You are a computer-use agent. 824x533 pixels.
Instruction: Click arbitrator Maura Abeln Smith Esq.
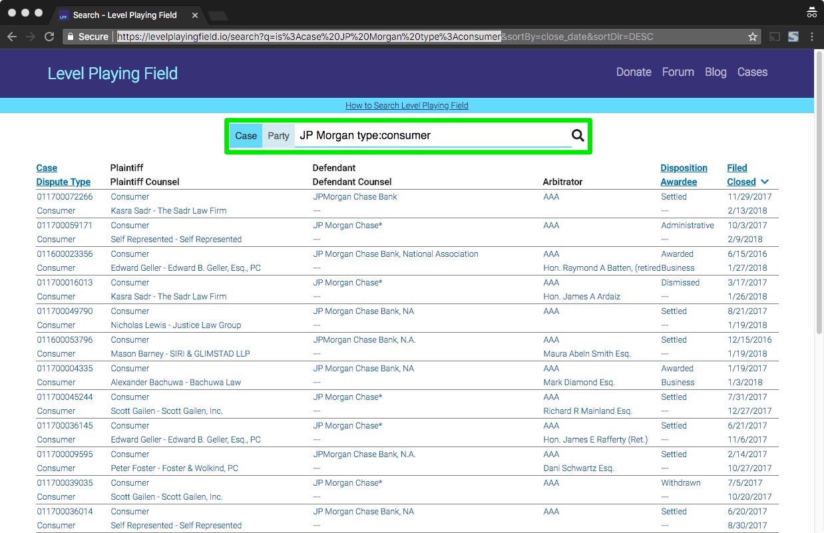[587, 354]
